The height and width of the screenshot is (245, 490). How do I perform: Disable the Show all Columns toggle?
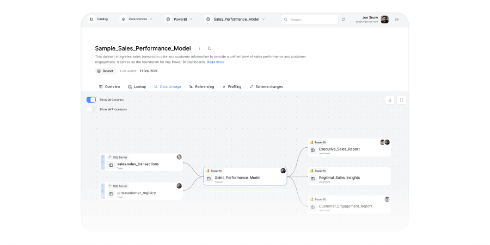click(91, 100)
